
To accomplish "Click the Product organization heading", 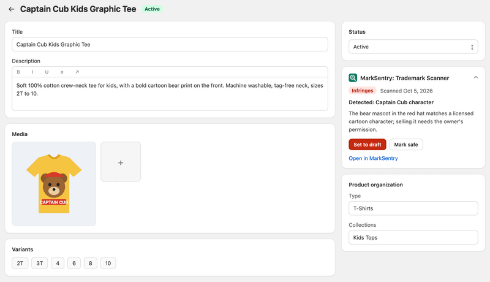I will (375, 185).
